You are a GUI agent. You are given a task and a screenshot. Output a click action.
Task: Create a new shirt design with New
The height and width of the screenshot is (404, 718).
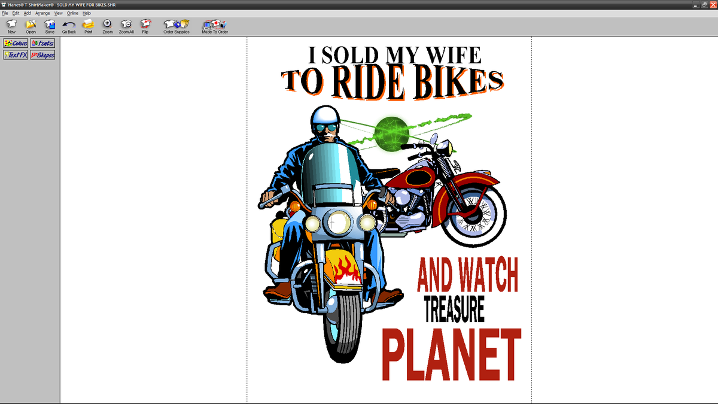click(11, 26)
